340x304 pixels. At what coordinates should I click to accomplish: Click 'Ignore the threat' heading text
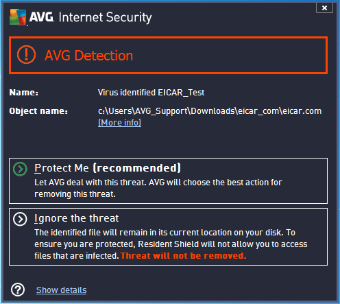click(76, 218)
